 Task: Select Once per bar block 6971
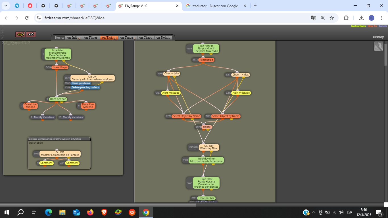(206, 198)
